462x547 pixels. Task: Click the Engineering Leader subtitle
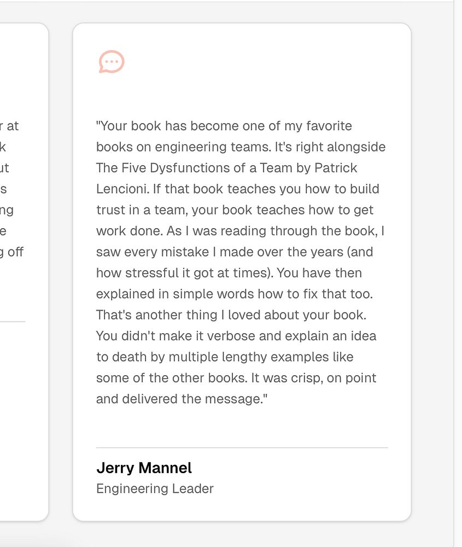[x=155, y=488]
